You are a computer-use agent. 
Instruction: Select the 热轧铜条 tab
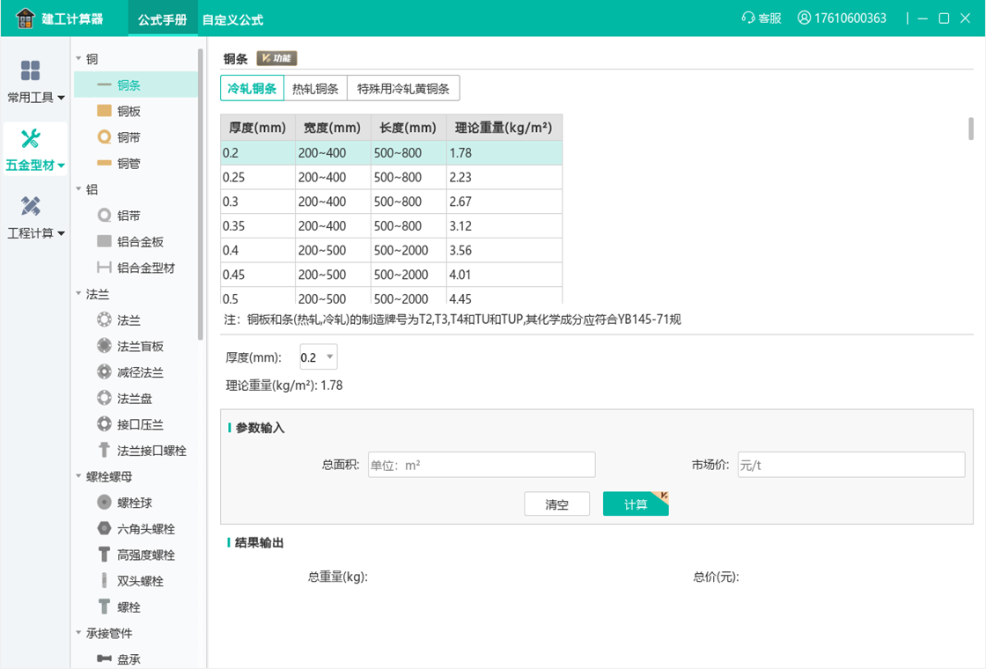tap(316, 89)
